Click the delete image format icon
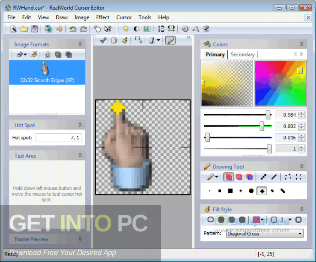This screenshot has width=316, height=262. click(x=34, y=54)
